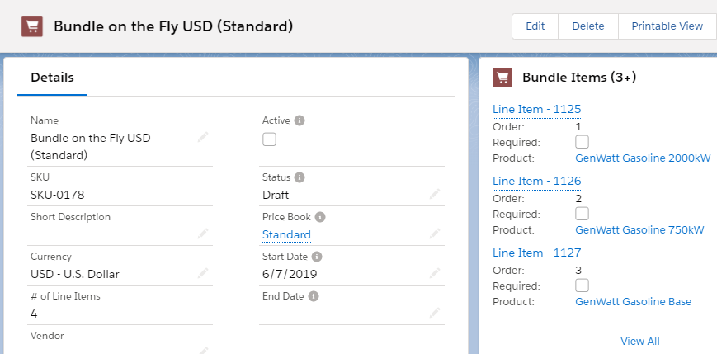This screenshot has height=354, width=717.
Task: Click the End Date info icon
Action: [314, 296]
